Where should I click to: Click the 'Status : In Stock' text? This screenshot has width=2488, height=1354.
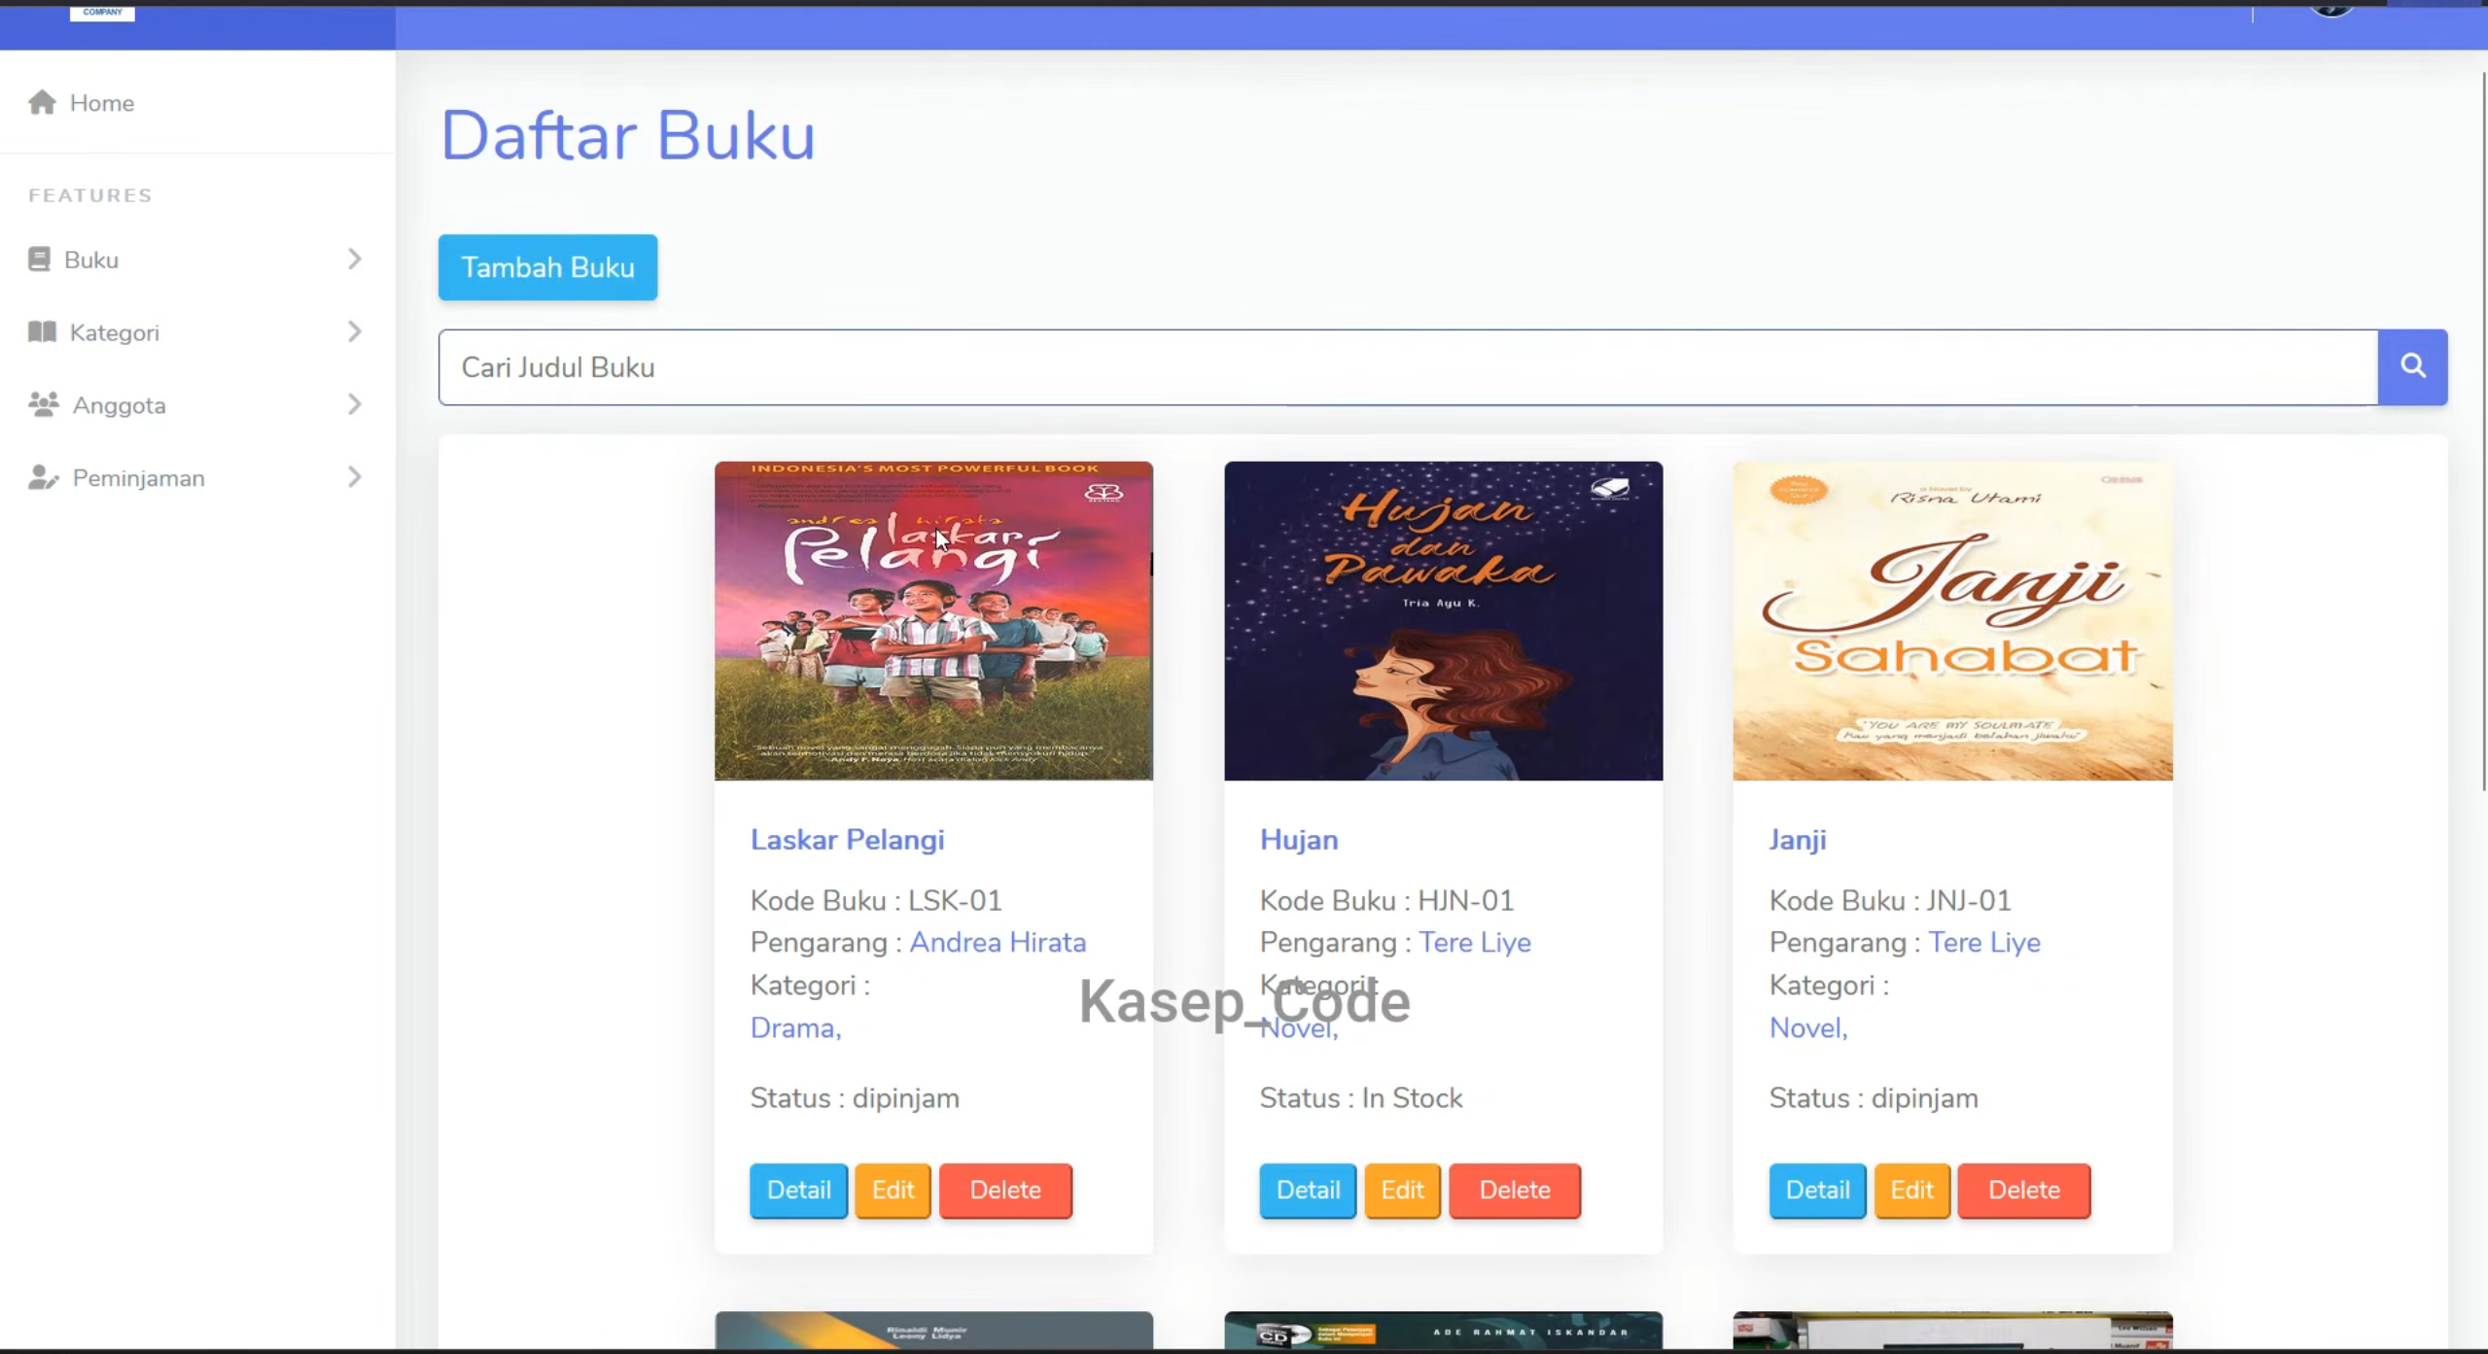tap(1360, 1097)
